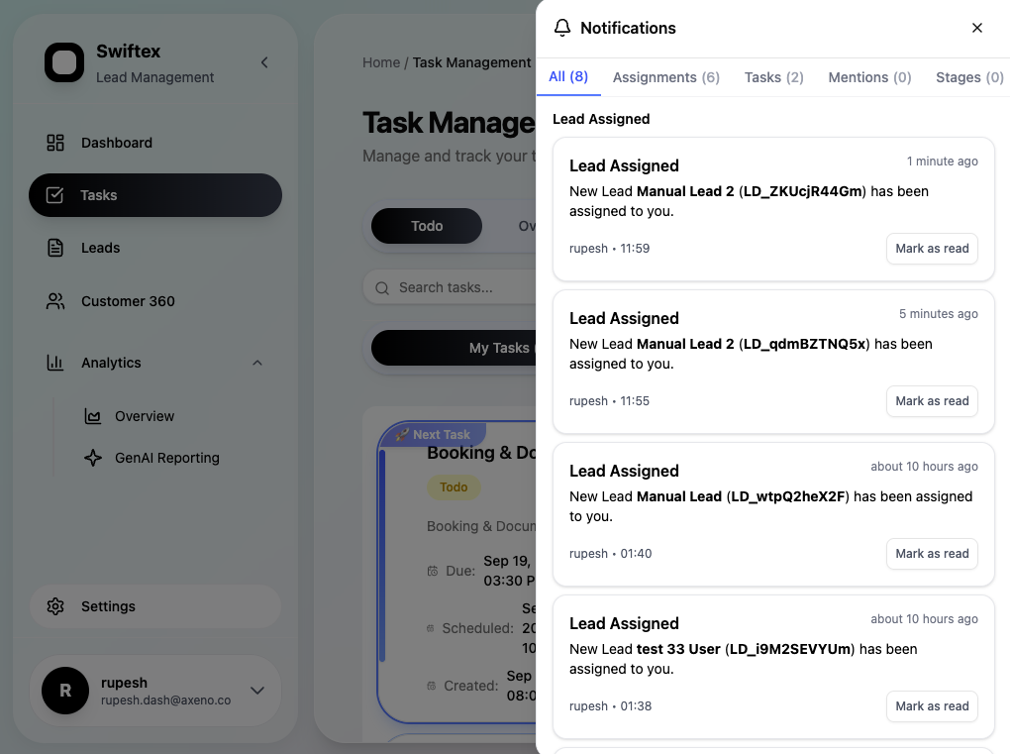Image resolution: width=1010 pixels, height=754 pixels.
Task: Open the rupesh account dropdown
Action: tap(257, 691)
